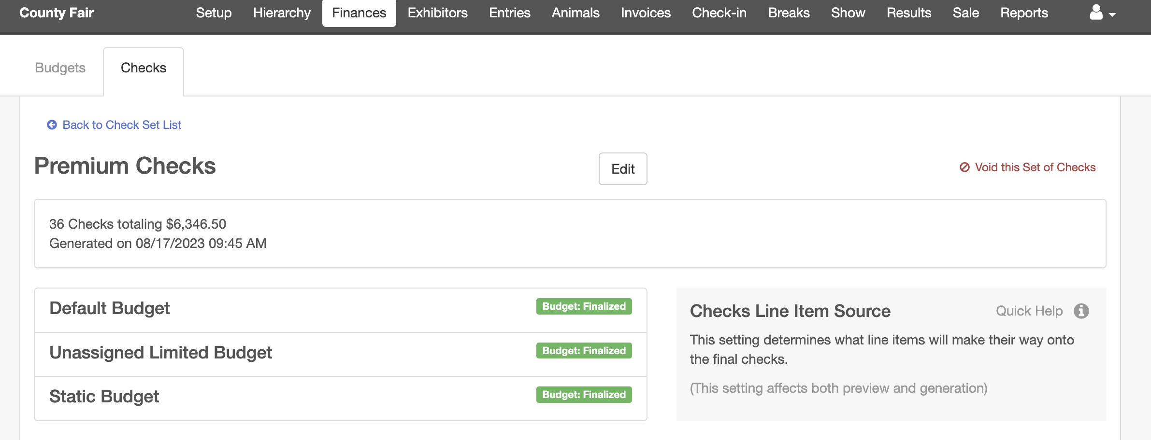Click the Quick Help info icon

point(1081,311)
